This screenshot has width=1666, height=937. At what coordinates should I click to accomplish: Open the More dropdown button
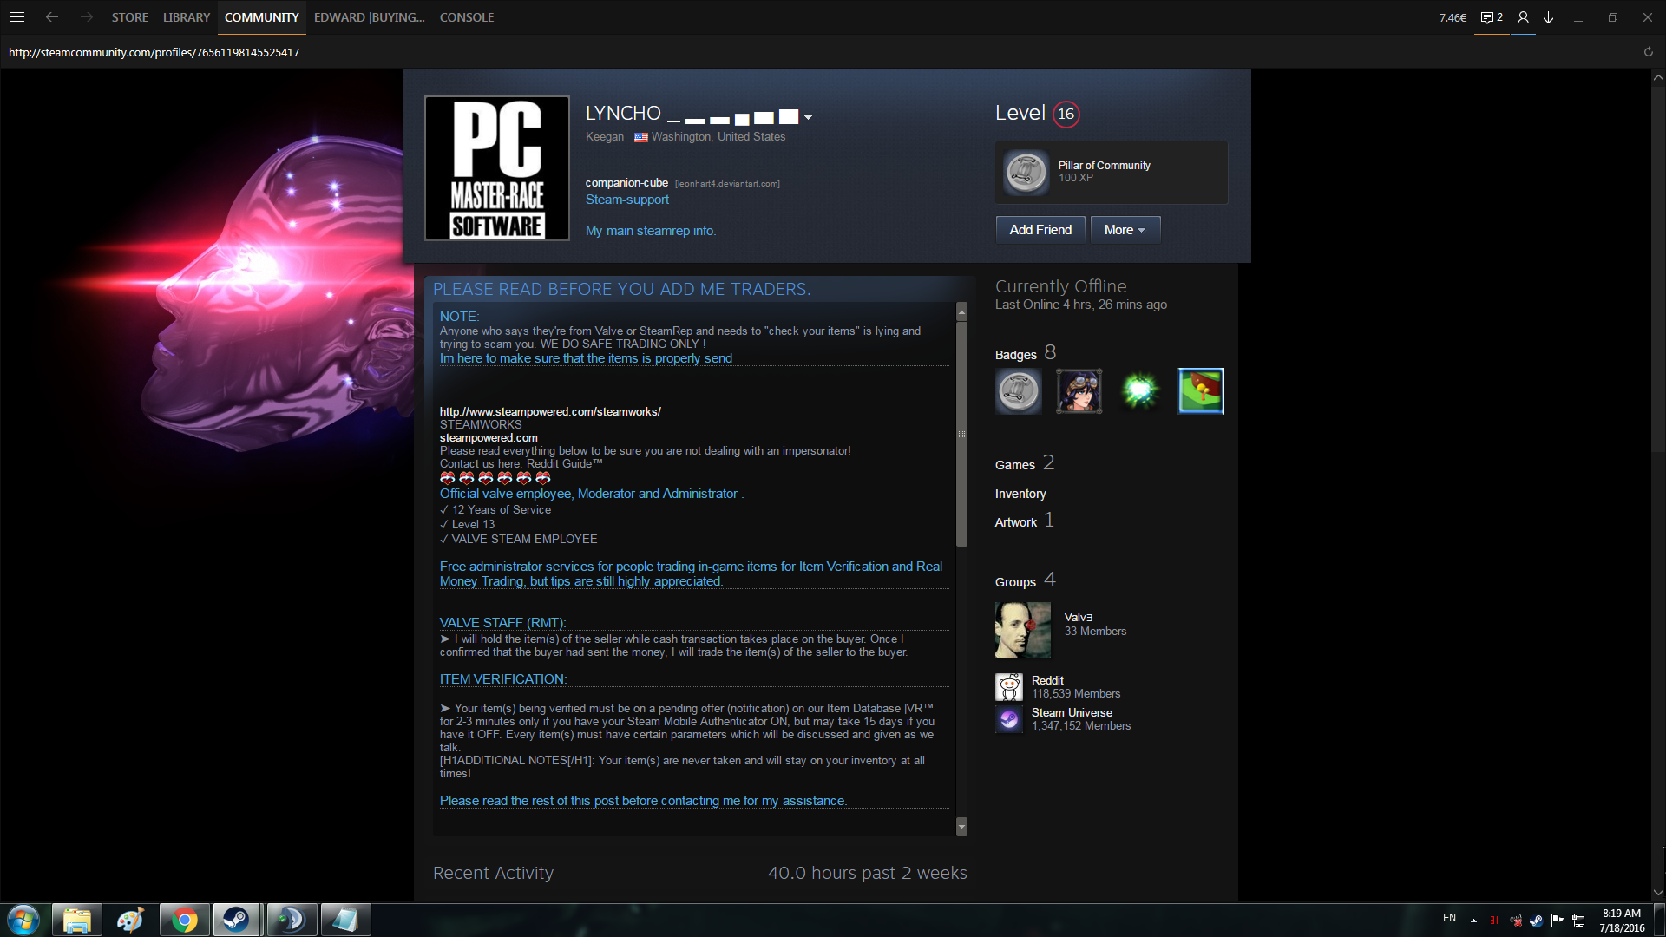pos(1125,230)
